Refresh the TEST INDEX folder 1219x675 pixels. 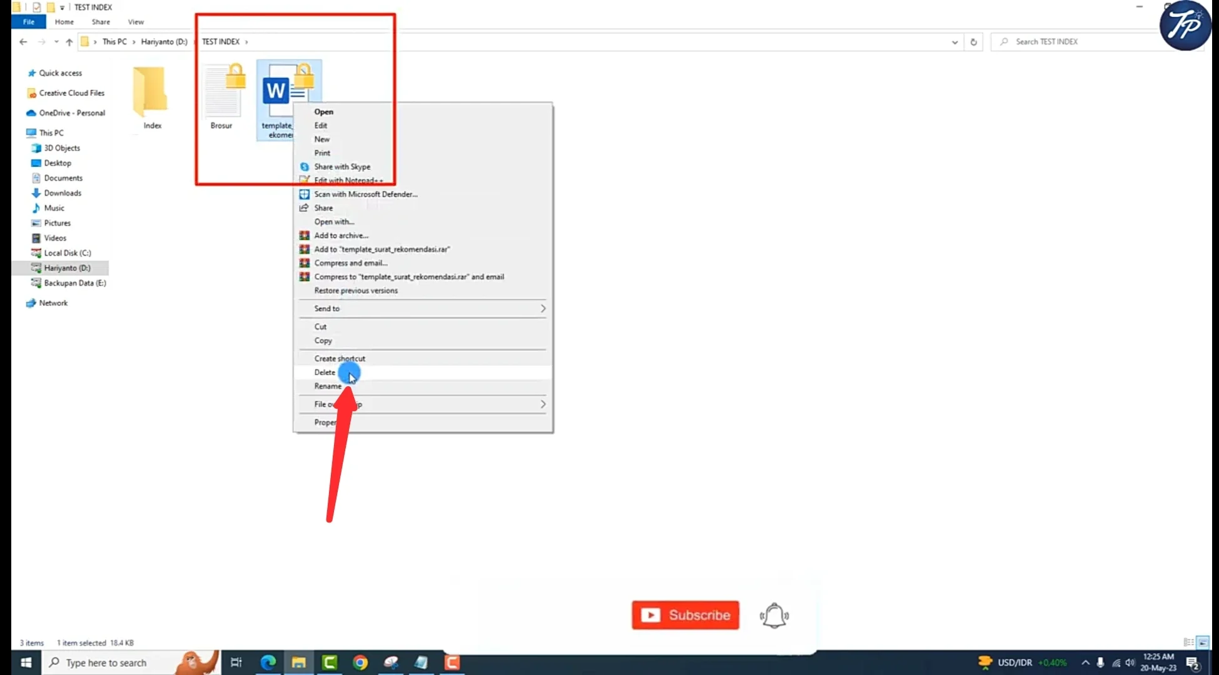(x=973, y=42)
